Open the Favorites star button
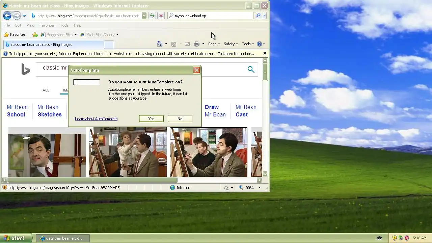The height and width of the screenshot is (243, 432). pos(15,34)
